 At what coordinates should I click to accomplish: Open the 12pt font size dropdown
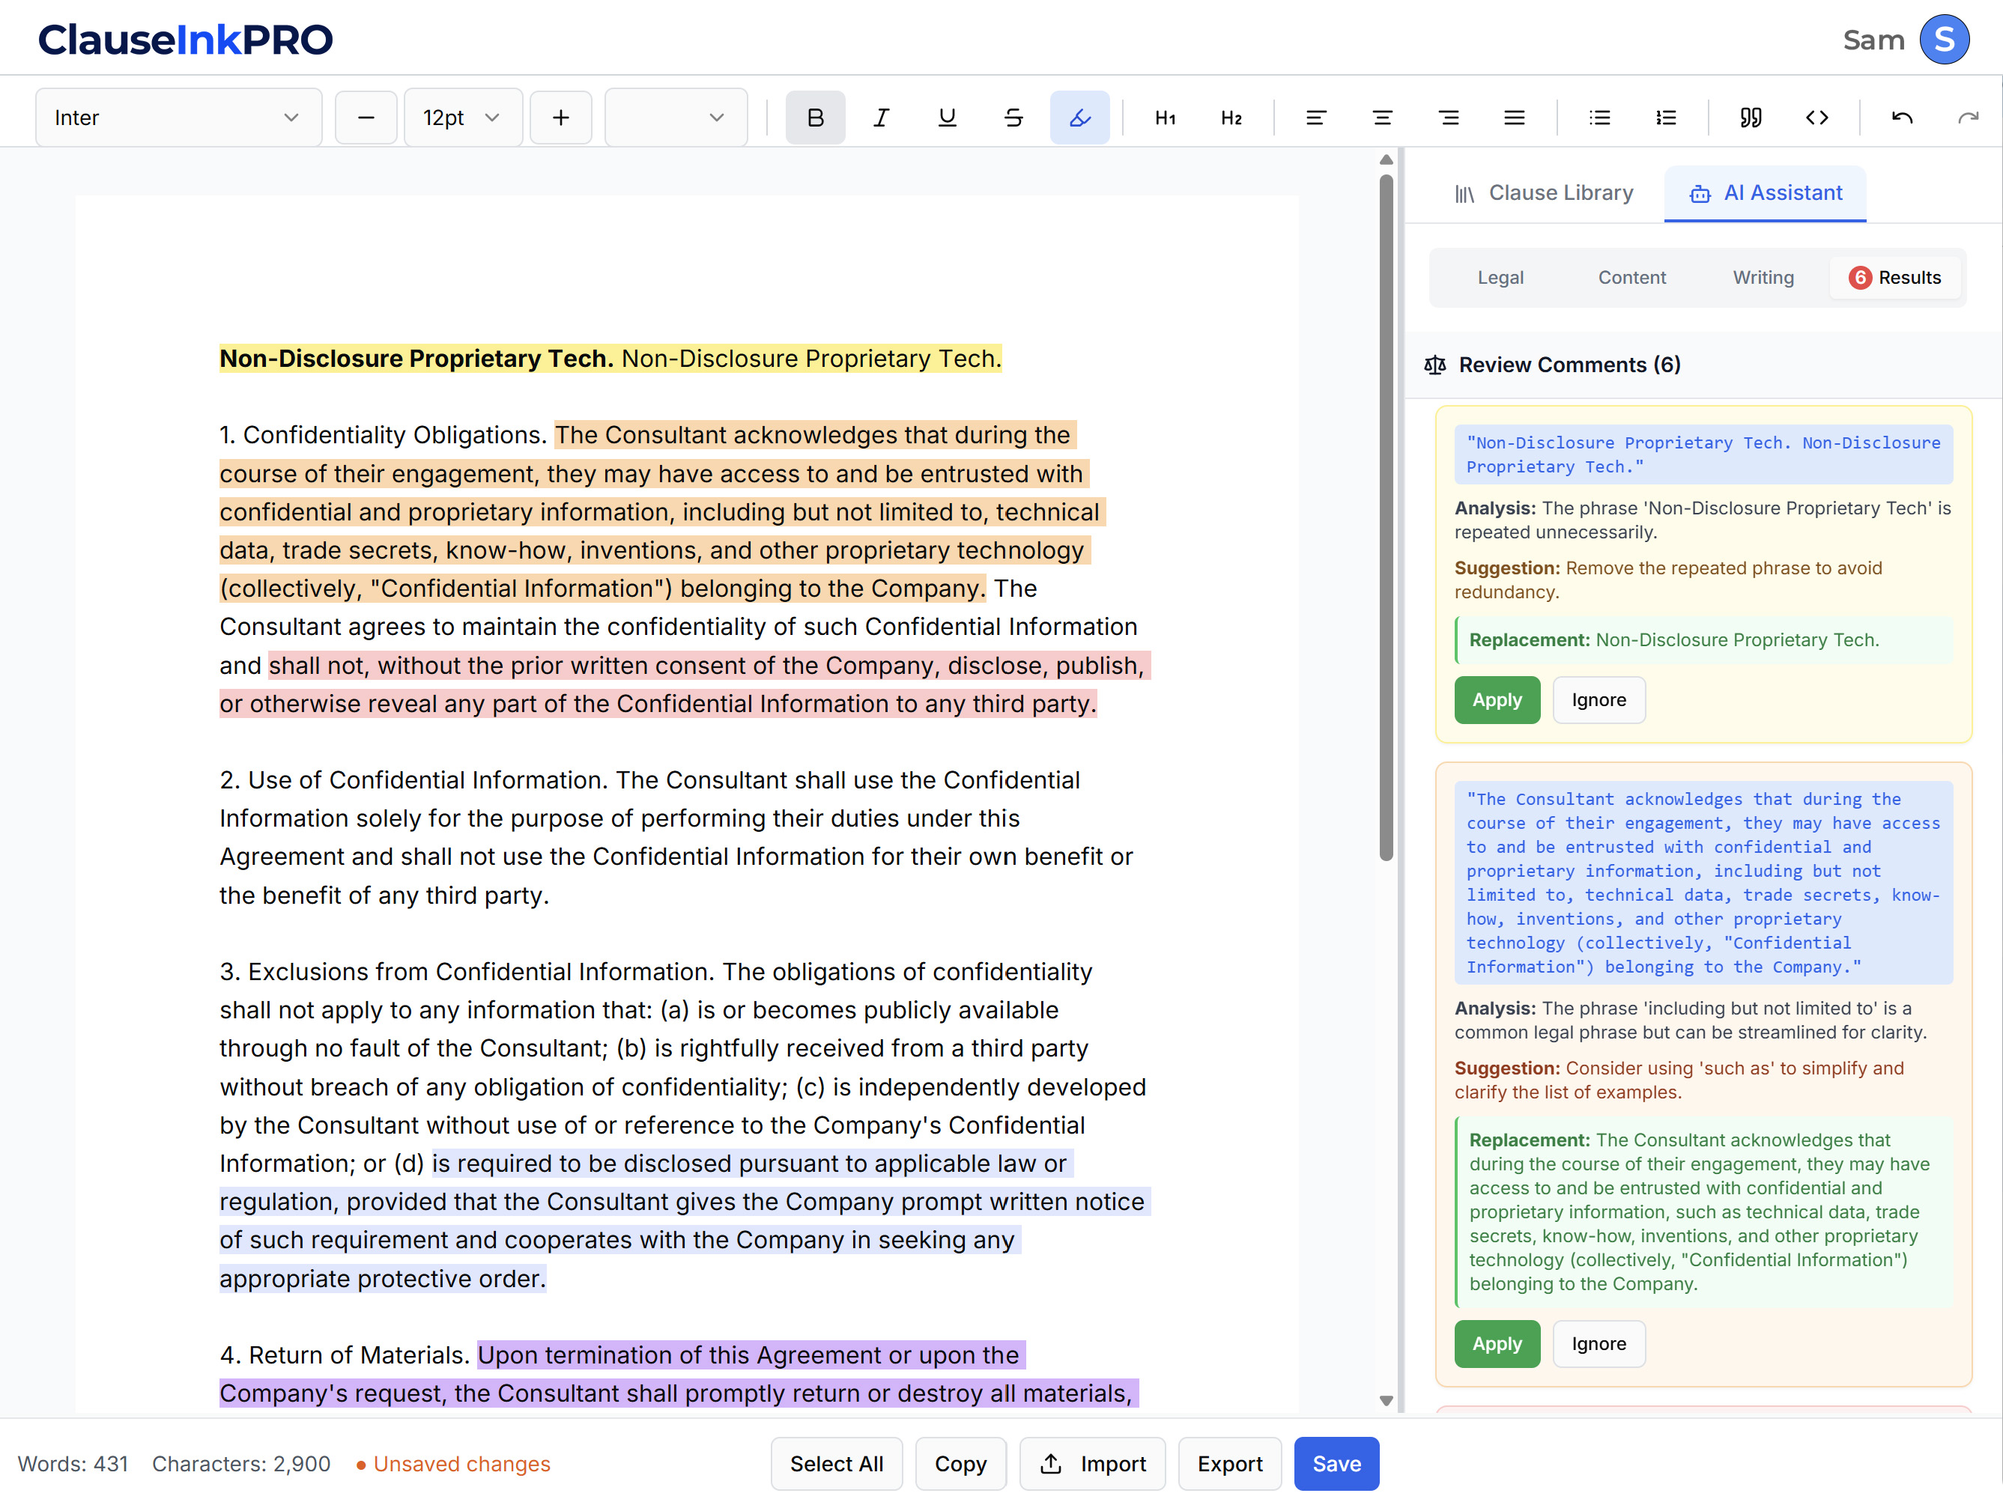click(x=463, y=117)
